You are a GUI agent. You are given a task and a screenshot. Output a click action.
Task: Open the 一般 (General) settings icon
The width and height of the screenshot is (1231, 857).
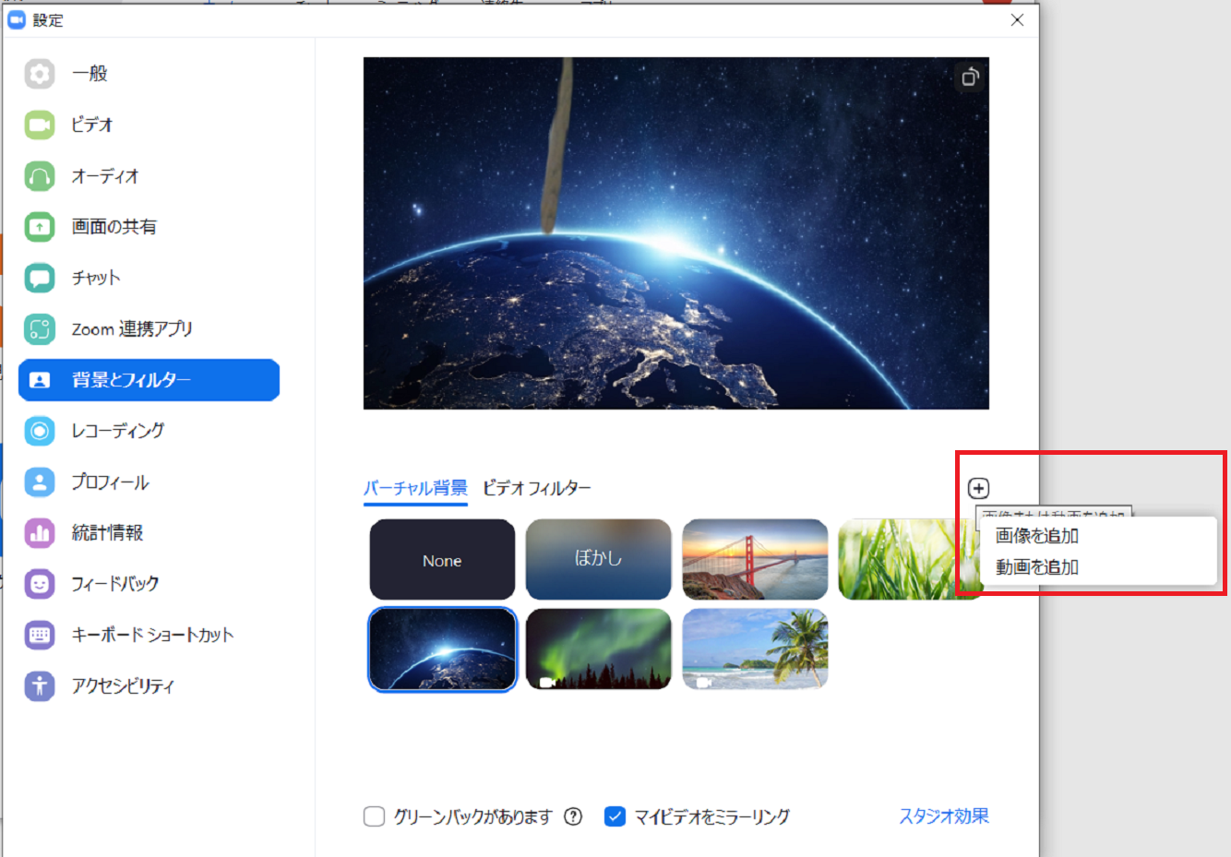pyautogui.click(x=40, y=74)
